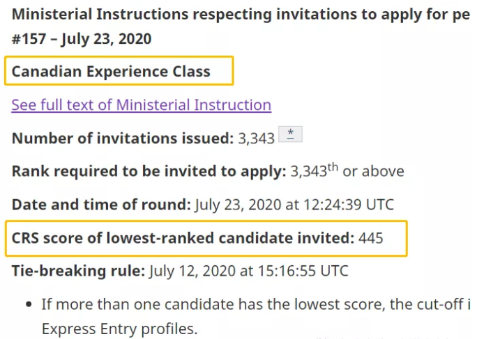477x339 pixels.
Task: Click the 'Date and time of round' label
Action: (101, 205)
